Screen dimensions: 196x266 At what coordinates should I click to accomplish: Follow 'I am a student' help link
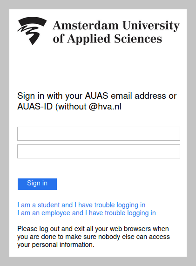coord(81,205)
